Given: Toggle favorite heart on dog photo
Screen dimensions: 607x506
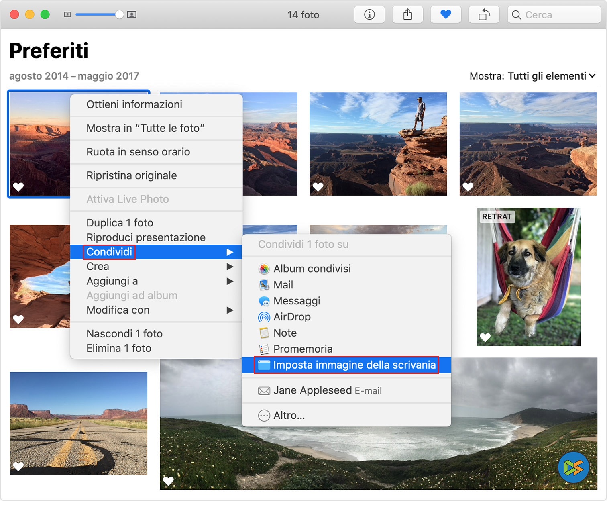Looking at the screenshot, I should coord(485,337).
